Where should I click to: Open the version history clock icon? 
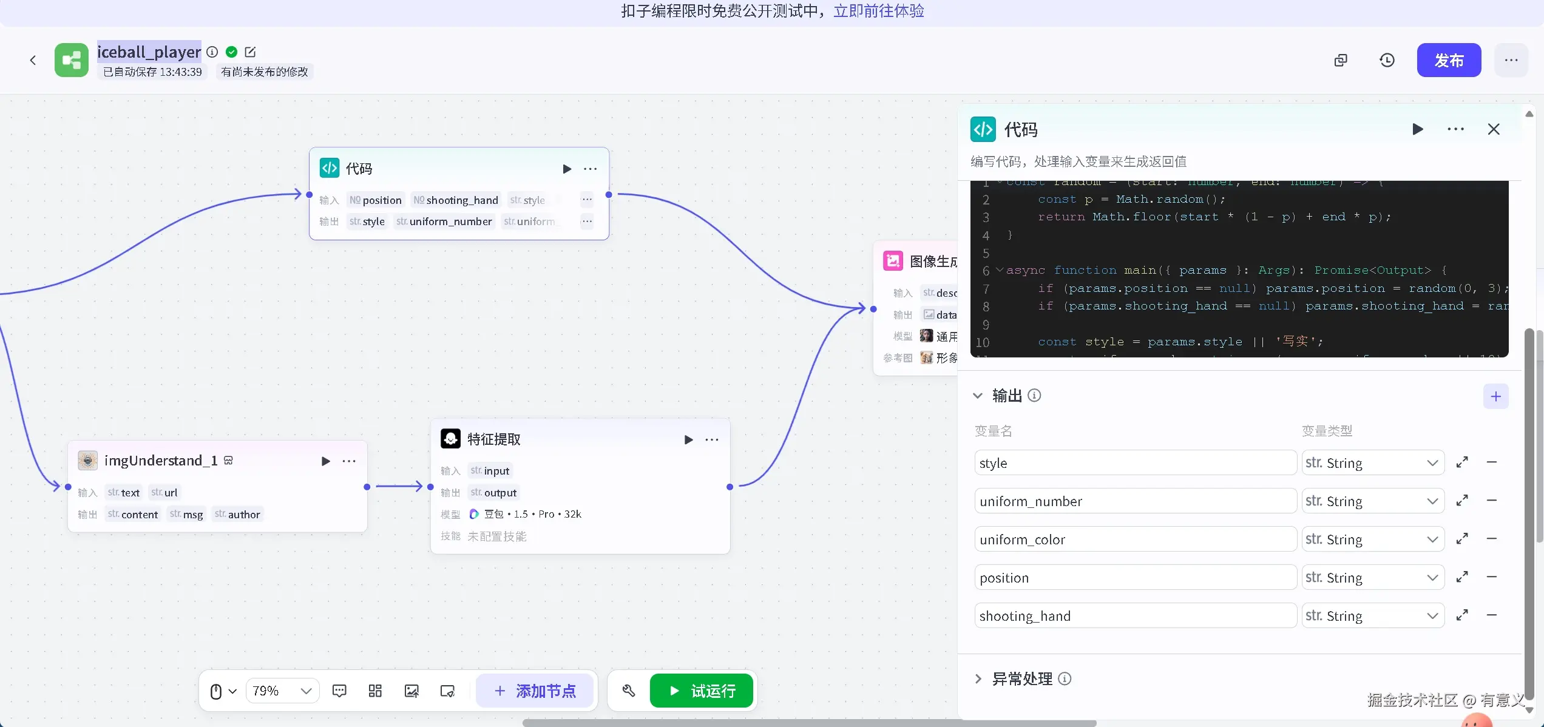(1387, 60)
